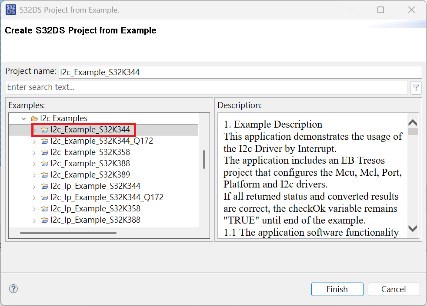The height and width of the screenshot is (306, 427).
Task: Click the search filter funnel icon
Action: [x=416, y=88]
